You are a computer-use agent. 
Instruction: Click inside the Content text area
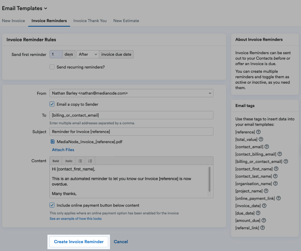129,181
